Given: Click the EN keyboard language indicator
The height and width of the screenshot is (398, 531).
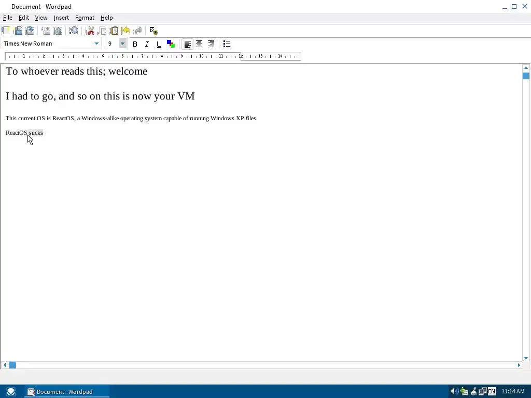Looking at the screenshot, I should (x=492, y=392).
